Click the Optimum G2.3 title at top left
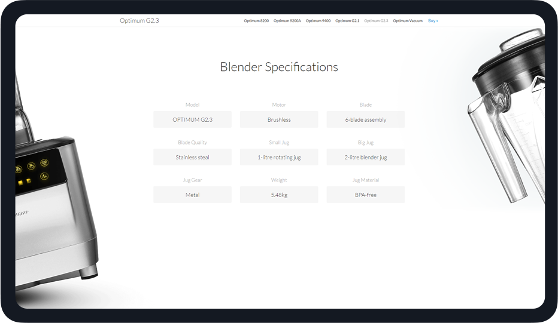The image size is (558, 323). [x=139, y=21]
